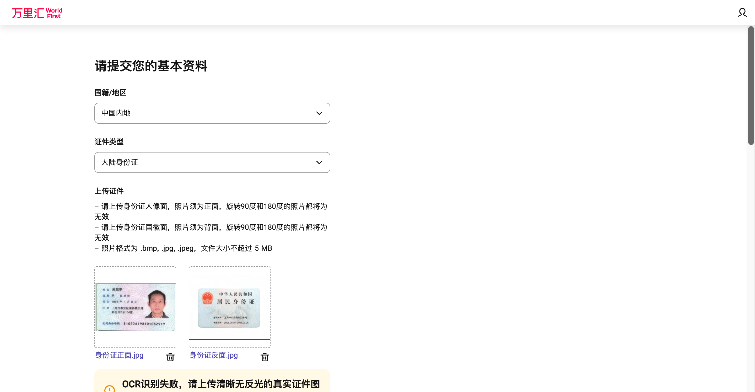
Task: Open the 身份证反面.jpg file link
Action: click(214, 355)
